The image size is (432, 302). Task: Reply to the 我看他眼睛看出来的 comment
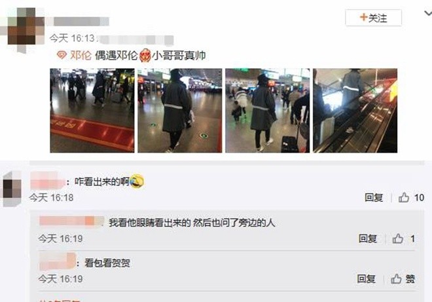point(368,238)
